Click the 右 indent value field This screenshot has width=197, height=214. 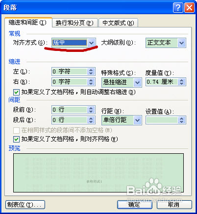click(70, 82)
